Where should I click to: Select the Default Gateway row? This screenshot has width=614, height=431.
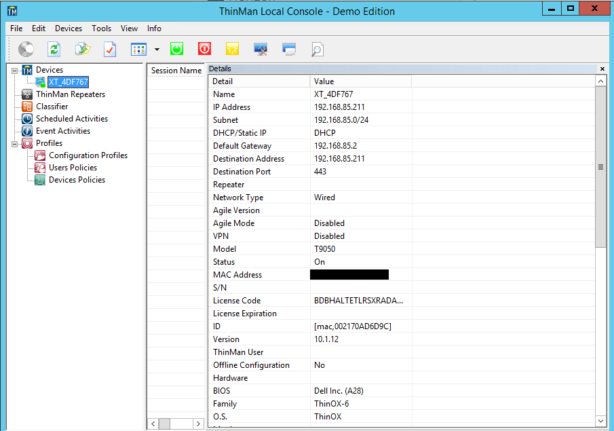402,146
